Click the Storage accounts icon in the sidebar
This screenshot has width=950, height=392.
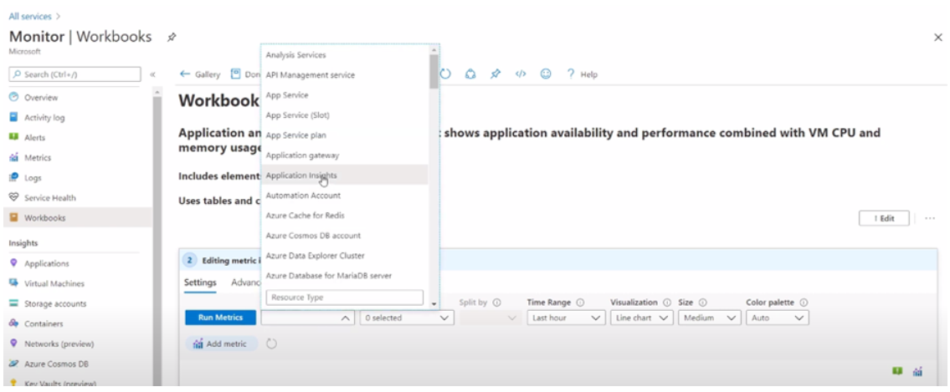[14, 303]
